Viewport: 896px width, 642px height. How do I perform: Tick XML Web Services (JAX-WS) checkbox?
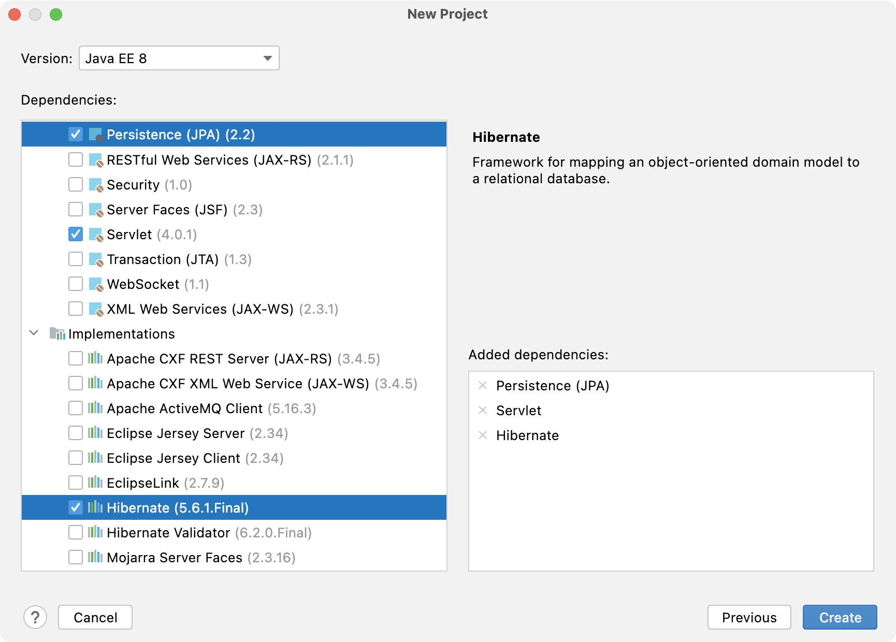tap(76, 309)
